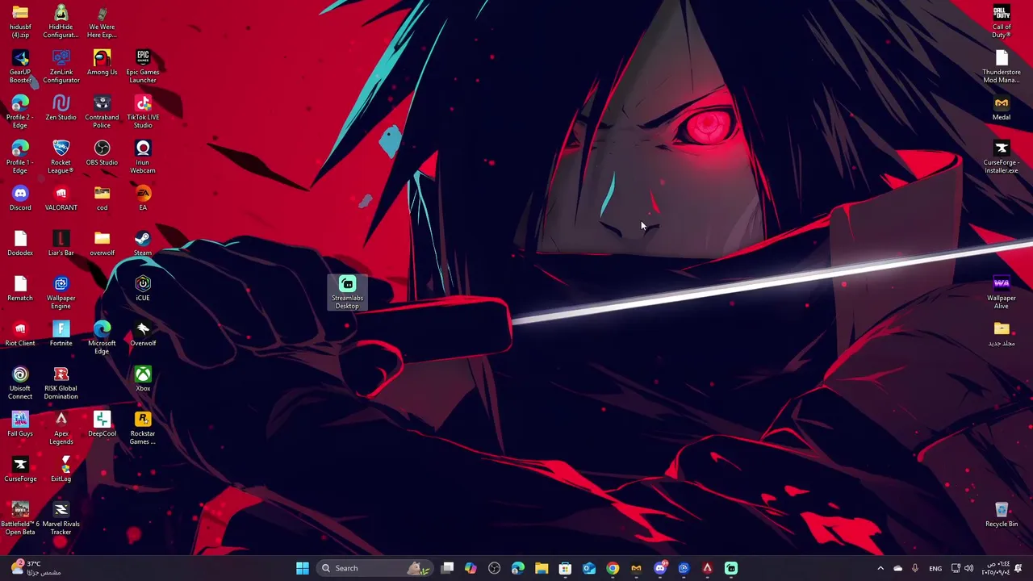Open the ENG language switcher
Viewport: 1033px width, 581px height.
(935, 568)
